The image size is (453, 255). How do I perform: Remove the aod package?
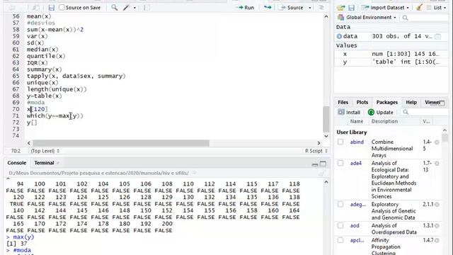437,225
